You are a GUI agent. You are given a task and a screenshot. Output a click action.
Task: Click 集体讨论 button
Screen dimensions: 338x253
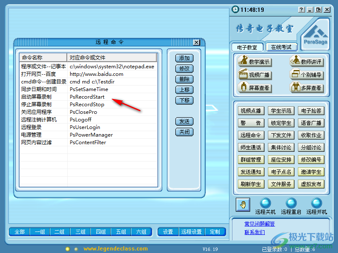(x=281, y=148)
